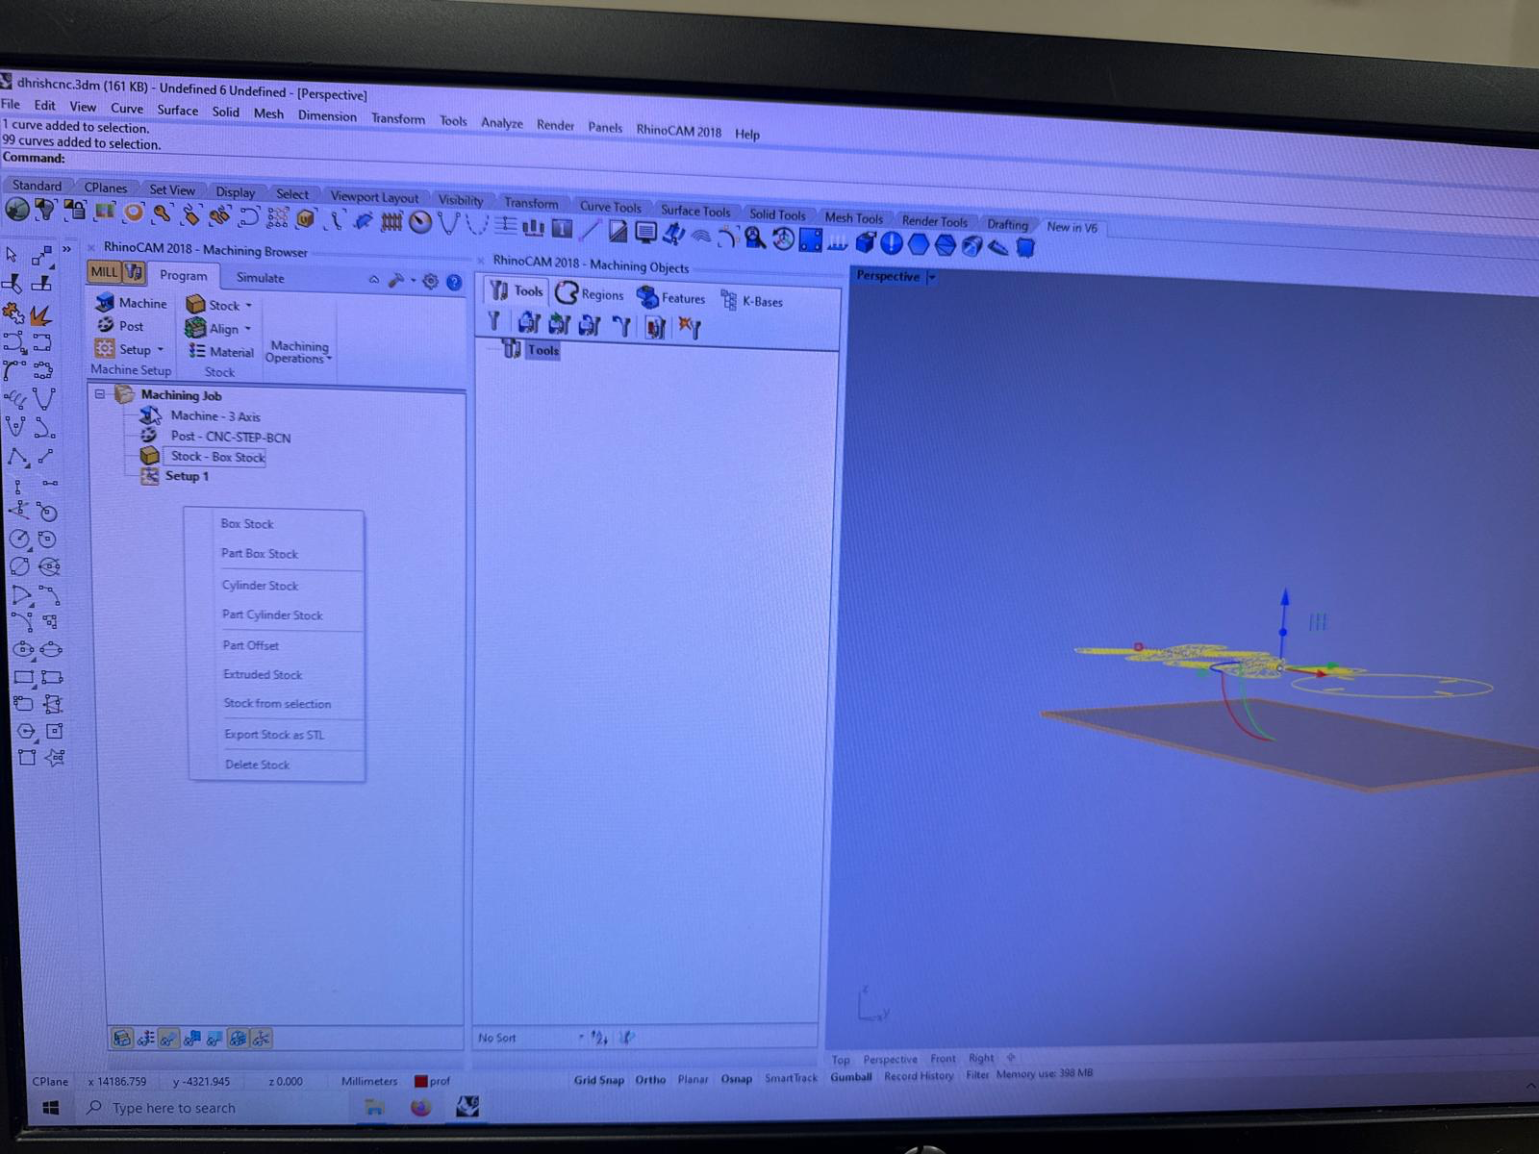Click the hammer utilities icon
Image resolution: width=1539 pixels, height=1154 pixels.
[395, 281]
